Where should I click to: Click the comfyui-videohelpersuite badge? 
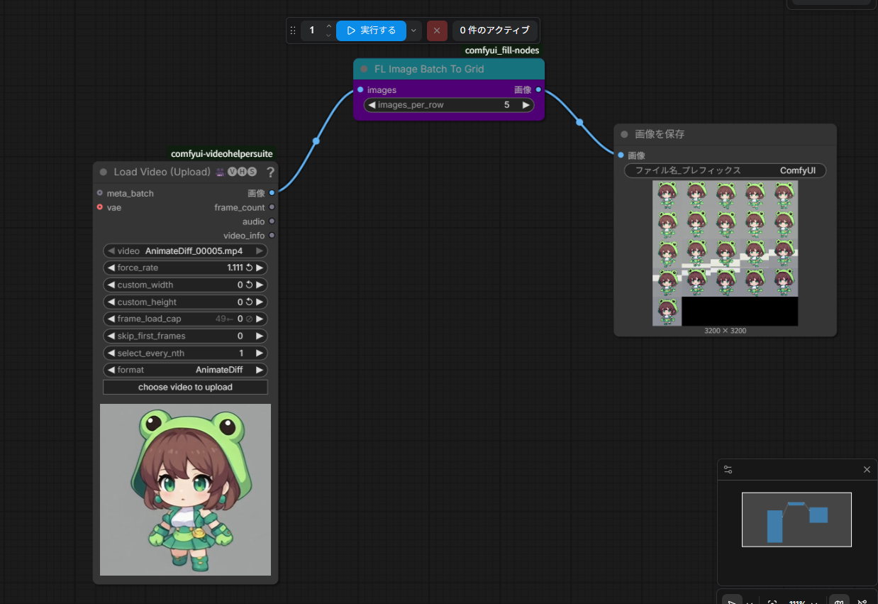(x=222, y=153)
